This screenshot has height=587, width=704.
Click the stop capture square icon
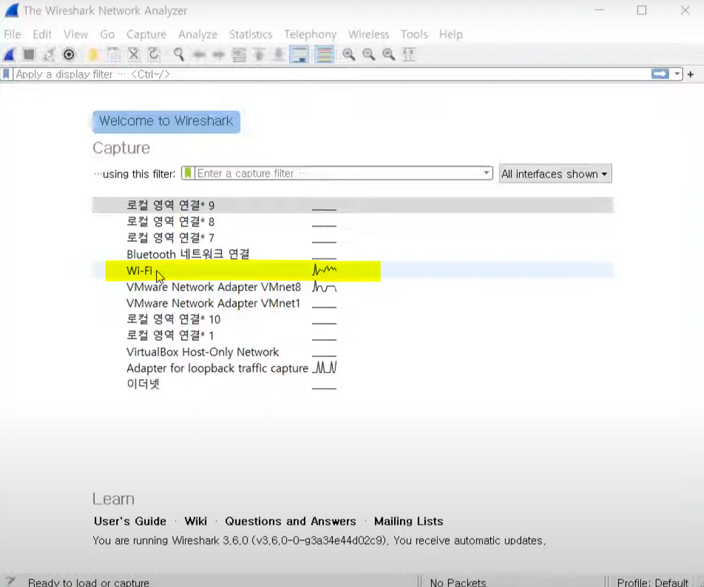29,54
